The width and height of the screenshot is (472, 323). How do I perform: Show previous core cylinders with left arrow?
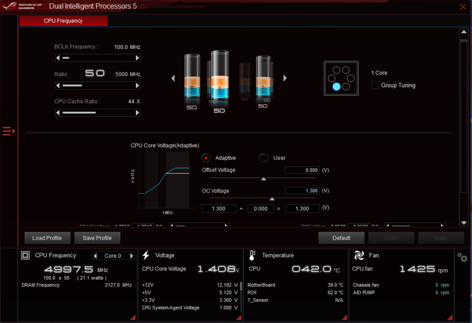[x=173, y=78]
